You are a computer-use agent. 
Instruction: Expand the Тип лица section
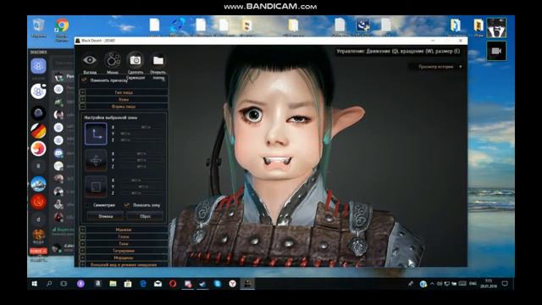click(124, 92)
